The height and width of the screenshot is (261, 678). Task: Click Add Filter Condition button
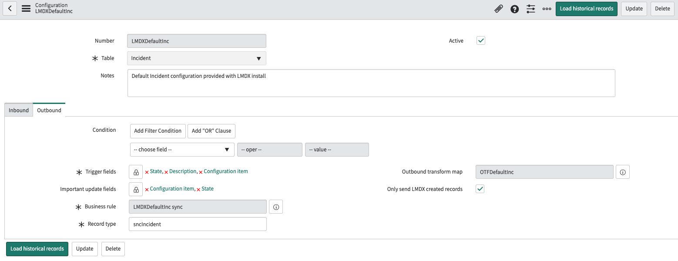pos(158,131)
